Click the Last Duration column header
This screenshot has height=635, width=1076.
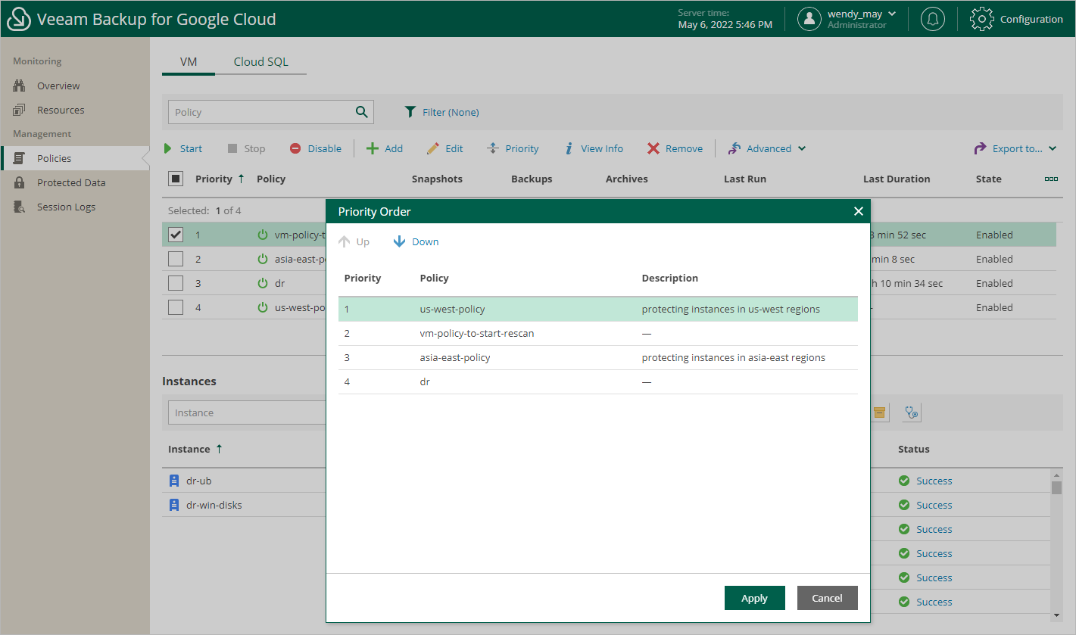(x=897, y=179)
